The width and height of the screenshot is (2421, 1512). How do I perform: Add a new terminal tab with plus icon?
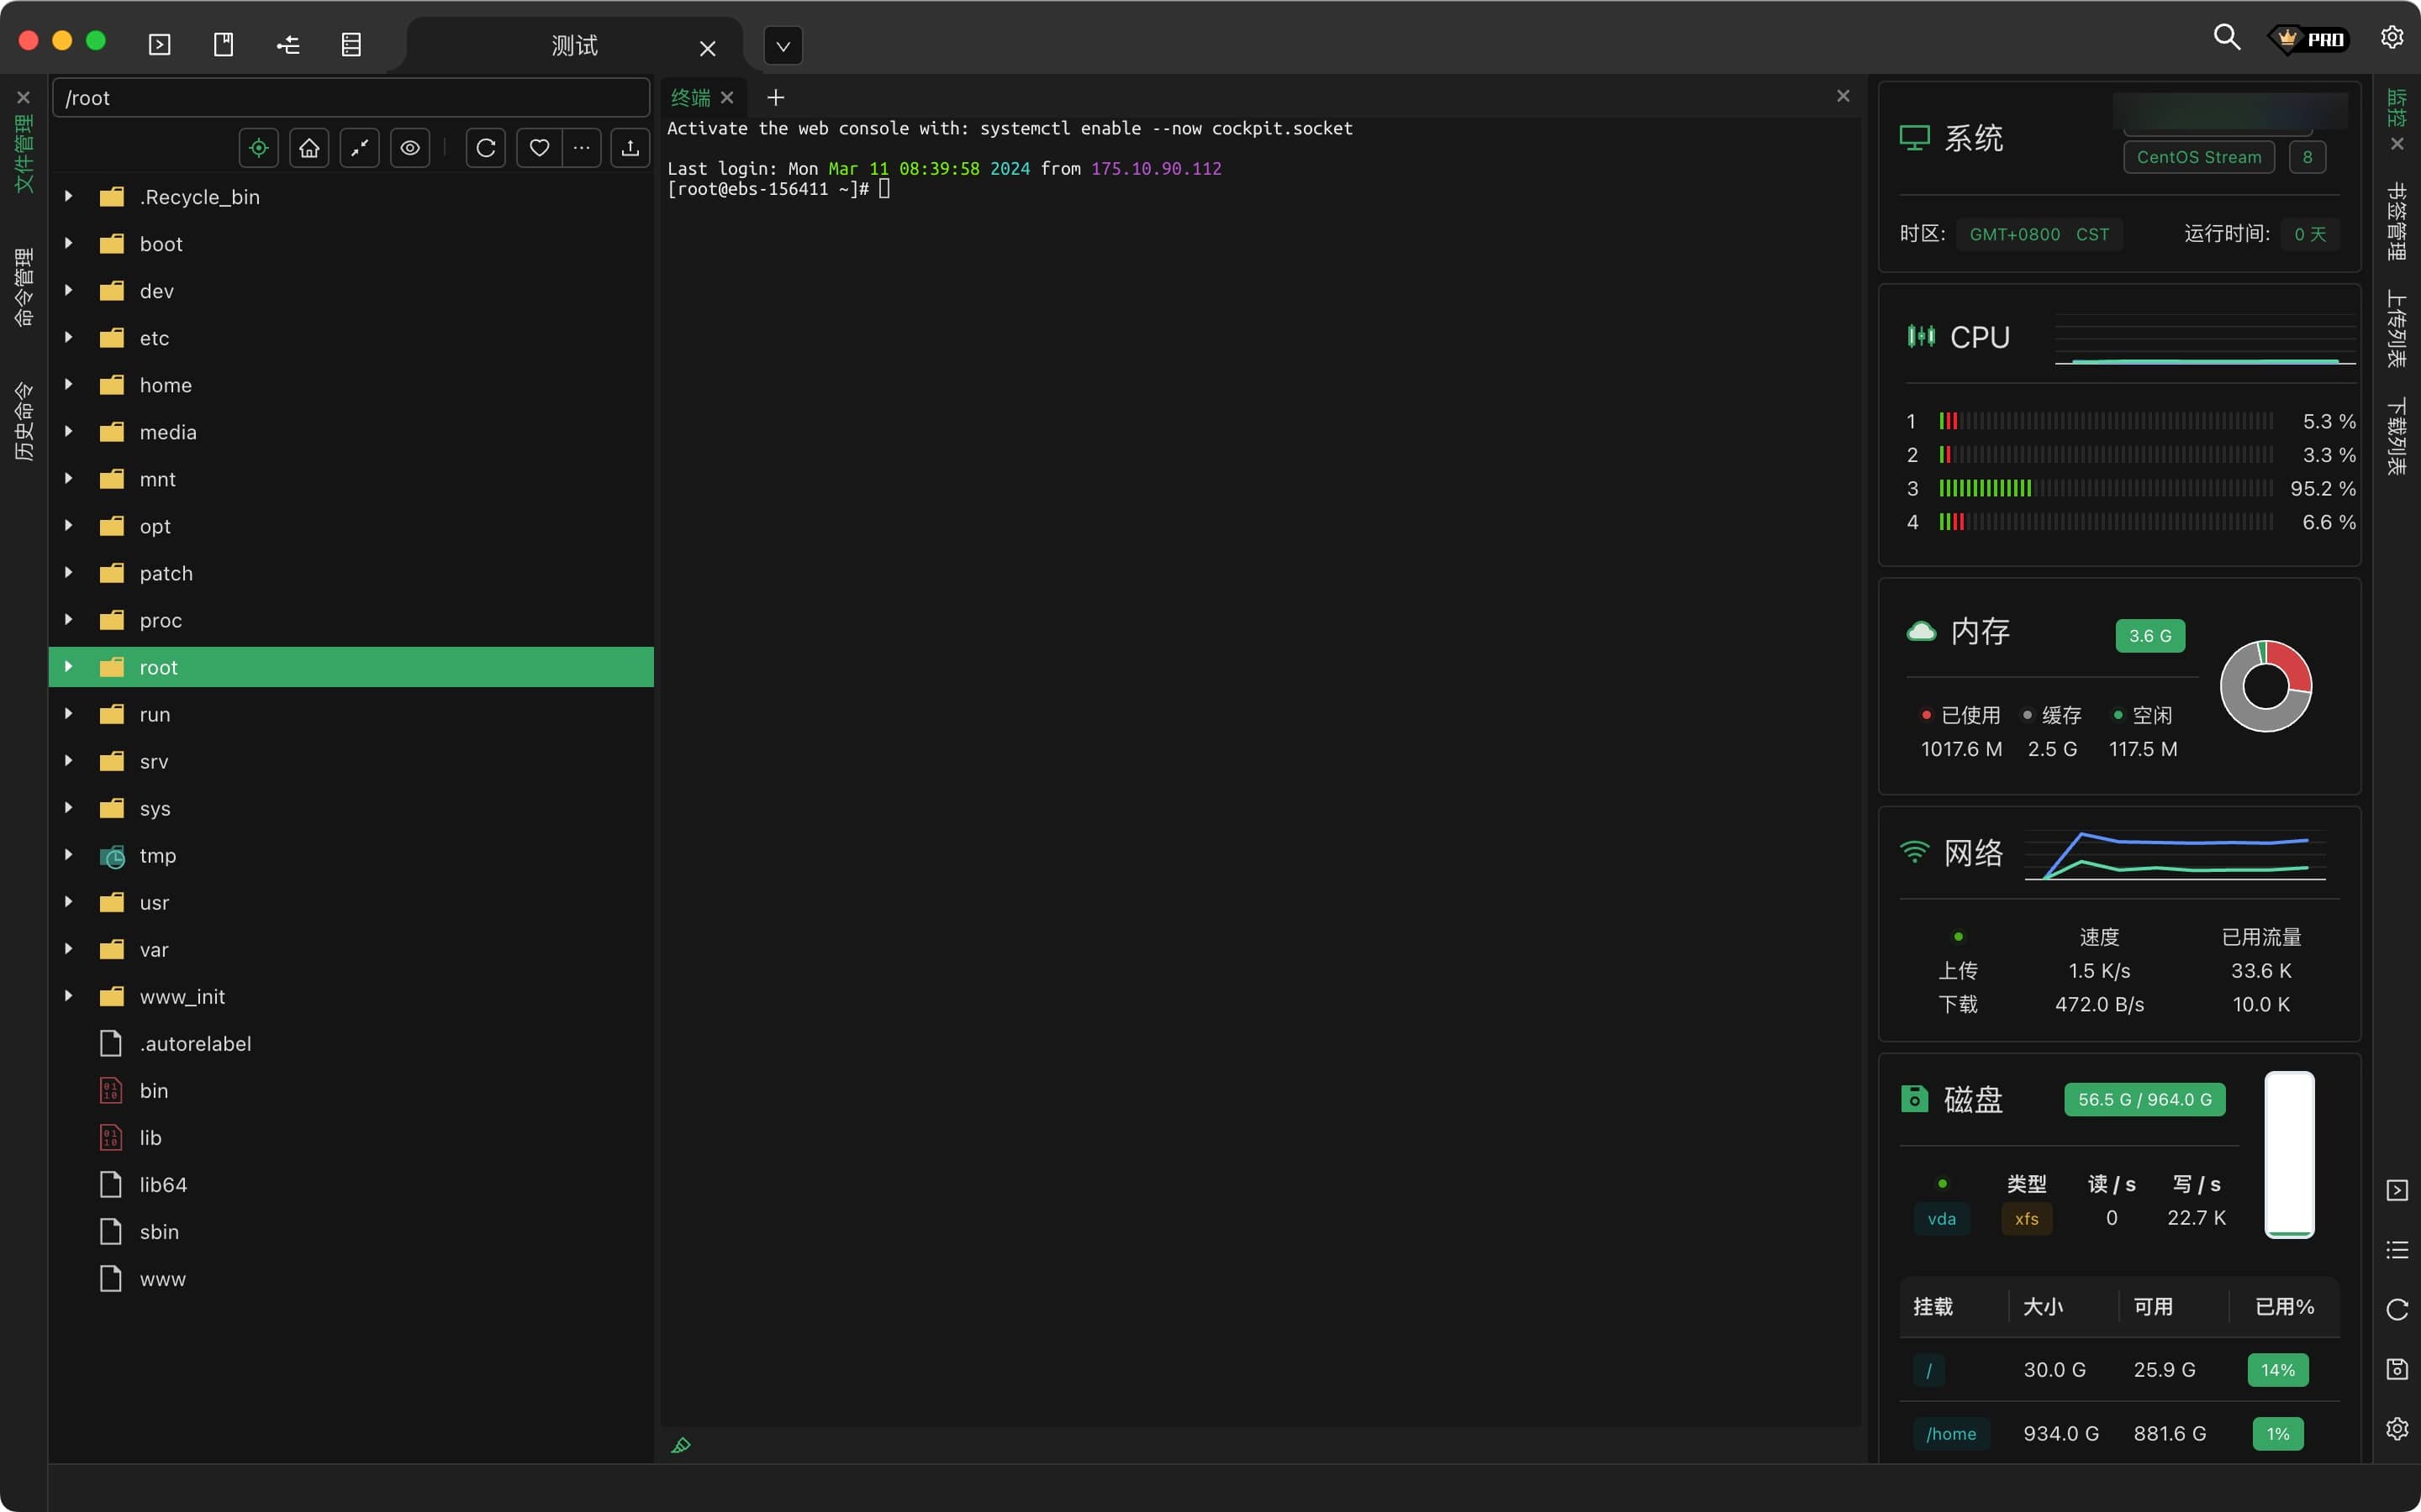(775, 97)
